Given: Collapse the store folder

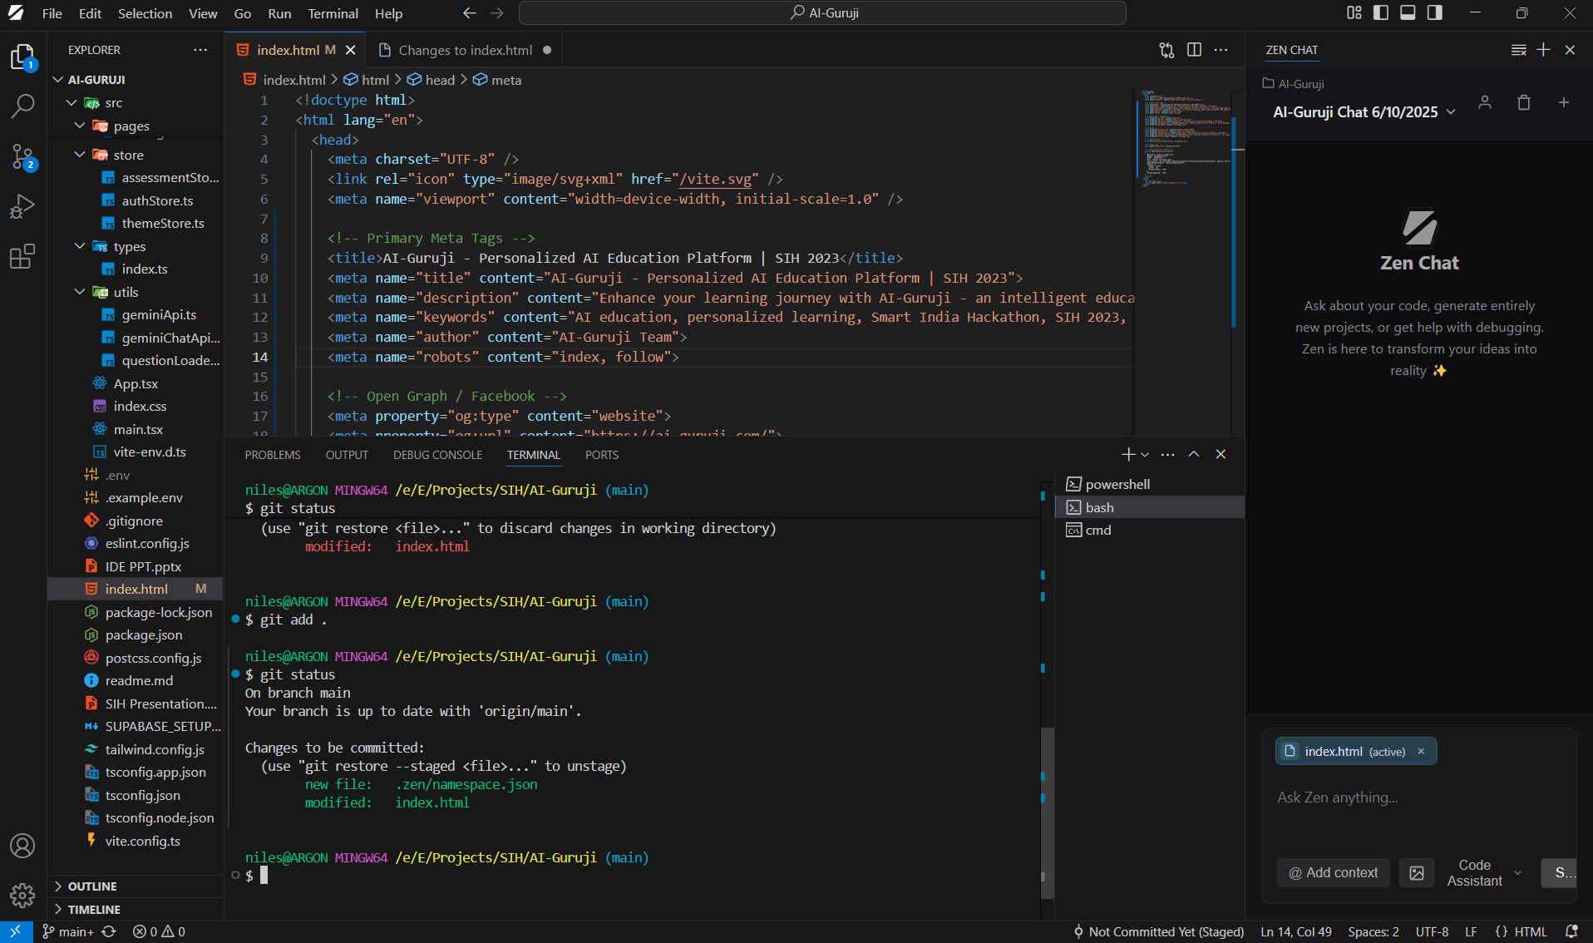Looking at the screenshot, I should [80, 155].
